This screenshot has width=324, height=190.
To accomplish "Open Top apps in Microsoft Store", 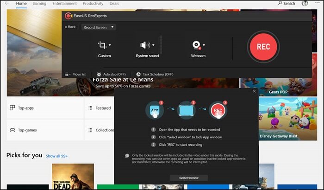I will pos(45,108).
